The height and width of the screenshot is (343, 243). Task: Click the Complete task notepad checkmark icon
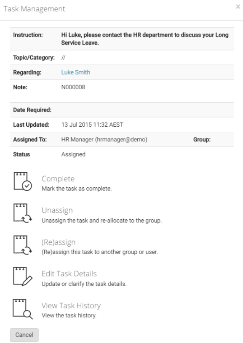click(23, 181)
